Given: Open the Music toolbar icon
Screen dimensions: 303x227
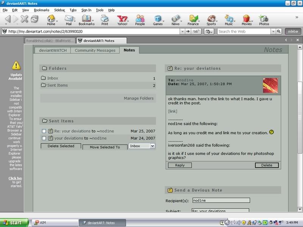Looking at the screenshot, I should (229, 20).
